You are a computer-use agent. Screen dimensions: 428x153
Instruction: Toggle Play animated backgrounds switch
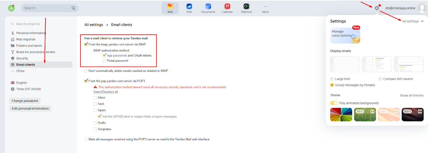(x=334, y=103)
